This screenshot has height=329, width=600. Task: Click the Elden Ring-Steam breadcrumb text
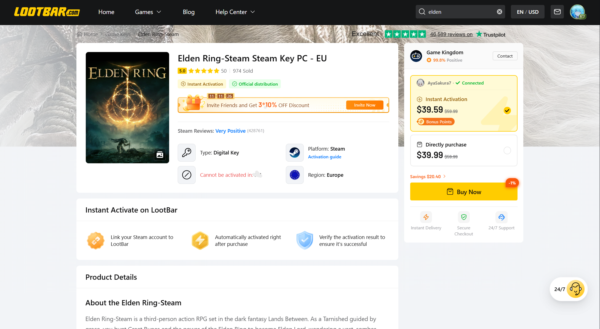pyautogui.click(x=158, y=34)
